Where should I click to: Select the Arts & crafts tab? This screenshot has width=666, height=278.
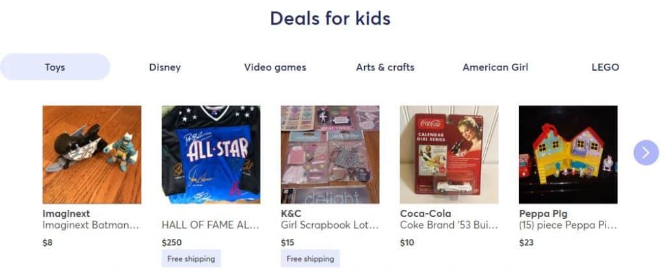pyautogui.click(x=385, y=67)
